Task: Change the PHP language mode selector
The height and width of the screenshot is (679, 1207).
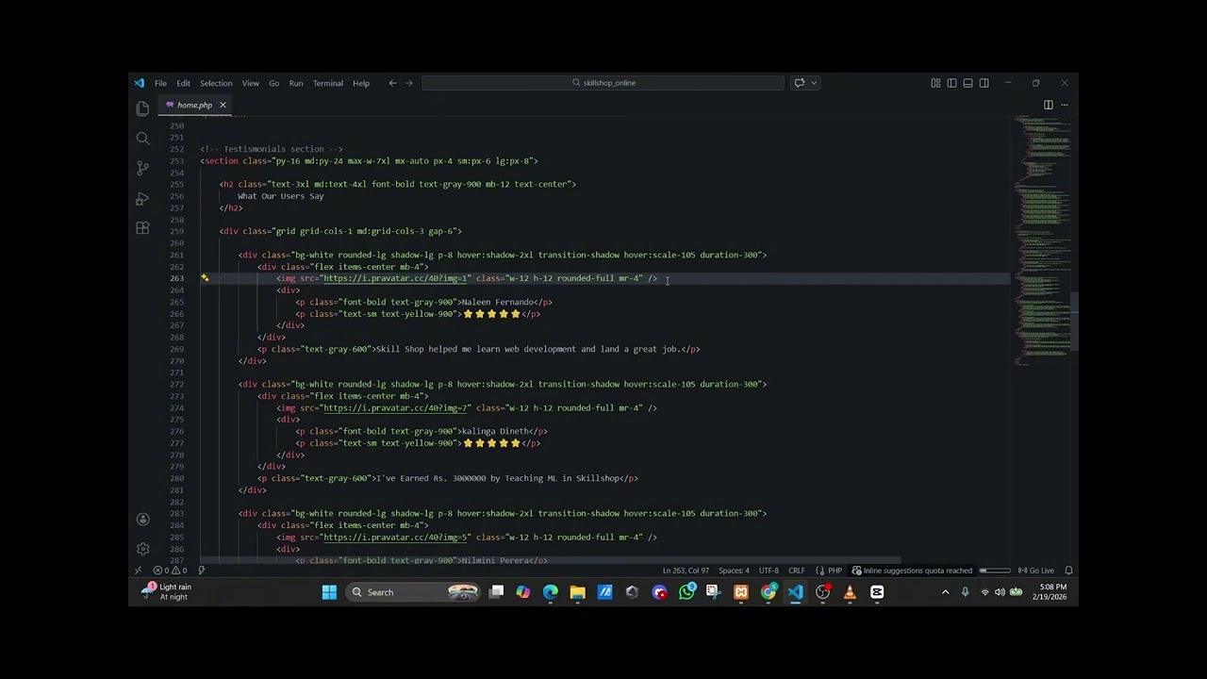Action: coord(835,571)
